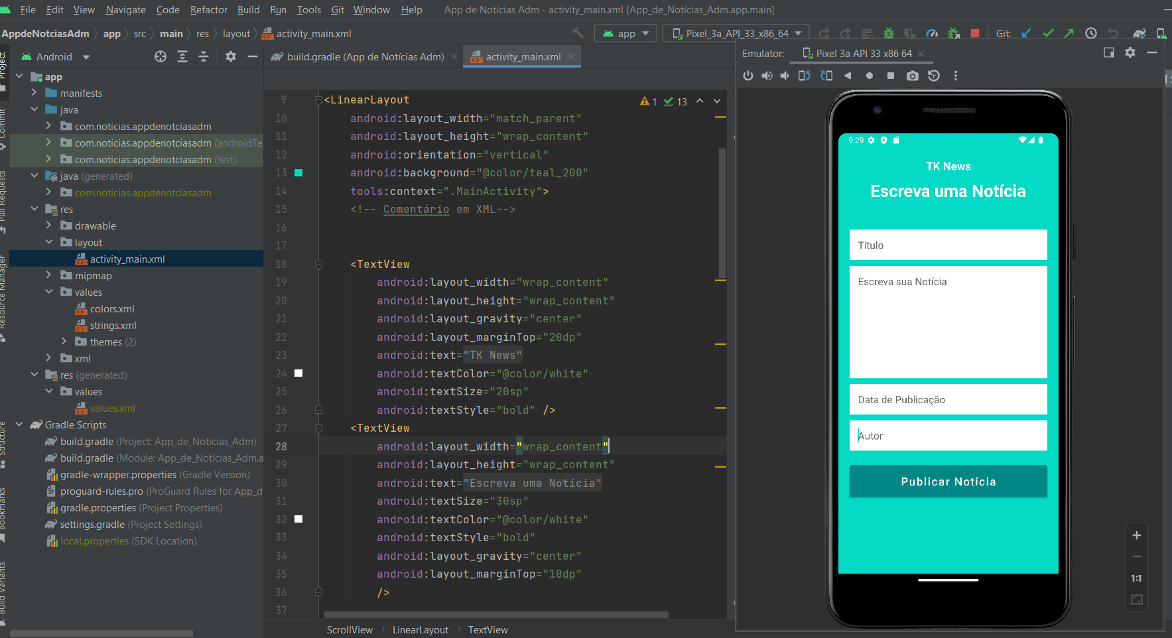Viewport: 1172px width, 638px height.
Task: Click the teal color swatch beside line 13
Action: click(x=298, y=172)
